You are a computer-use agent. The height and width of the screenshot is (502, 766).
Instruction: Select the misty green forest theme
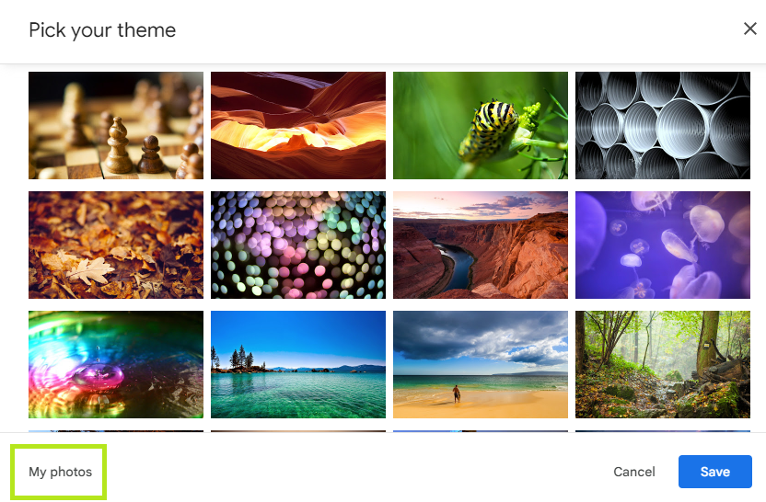[x=663, y=364]
